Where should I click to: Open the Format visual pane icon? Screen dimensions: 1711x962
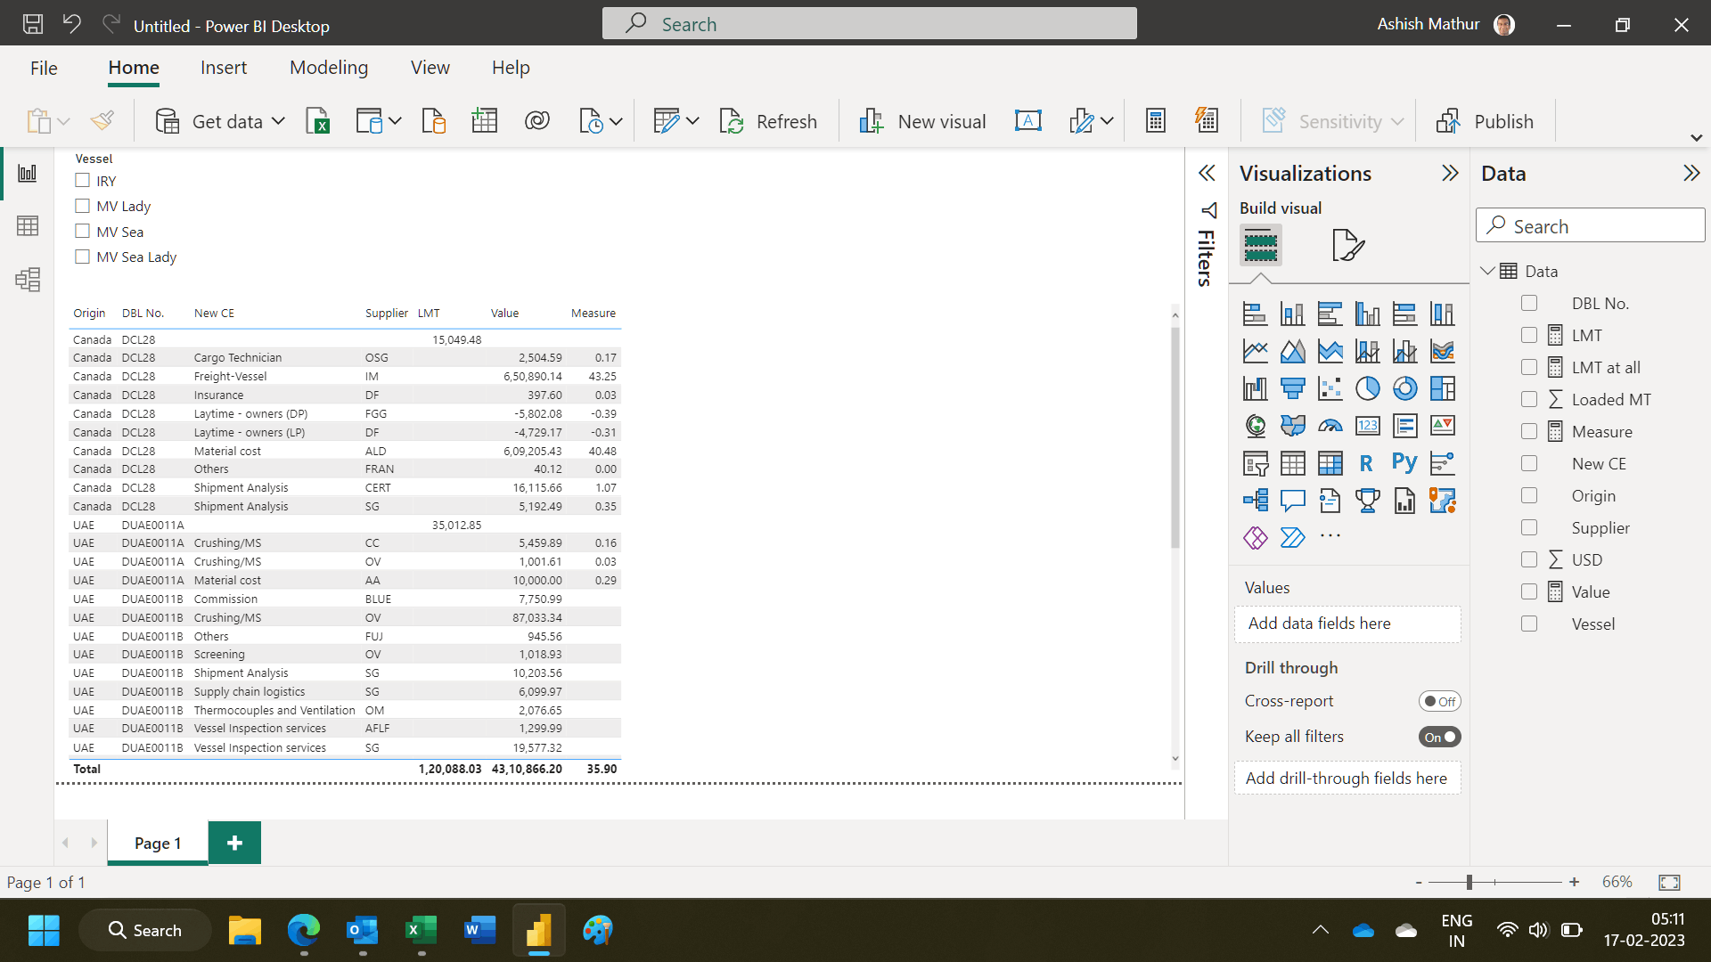1347,245
